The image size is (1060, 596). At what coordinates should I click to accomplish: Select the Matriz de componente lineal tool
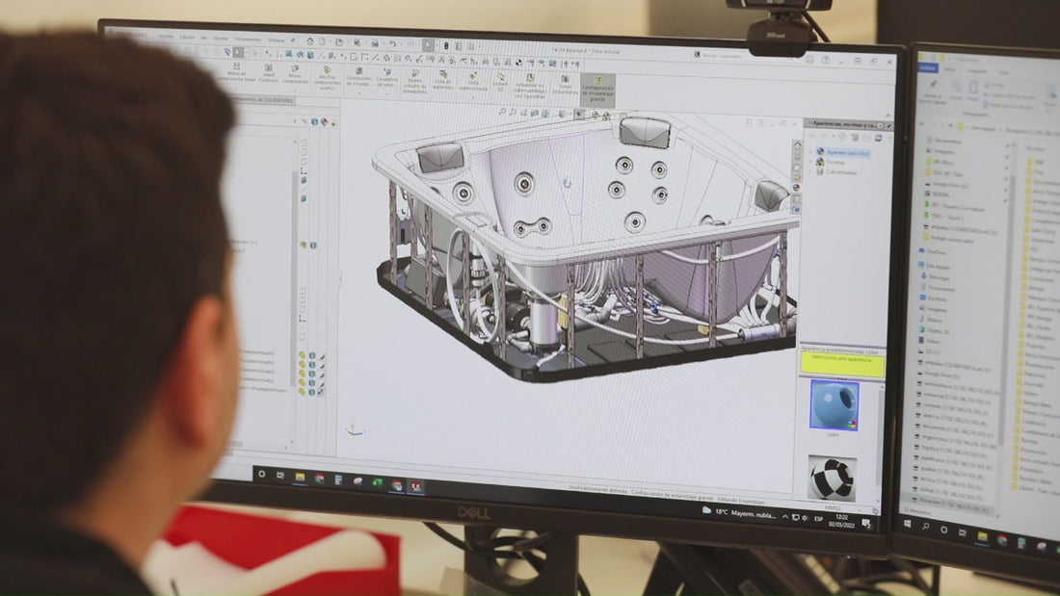click(x=234, y=72)
